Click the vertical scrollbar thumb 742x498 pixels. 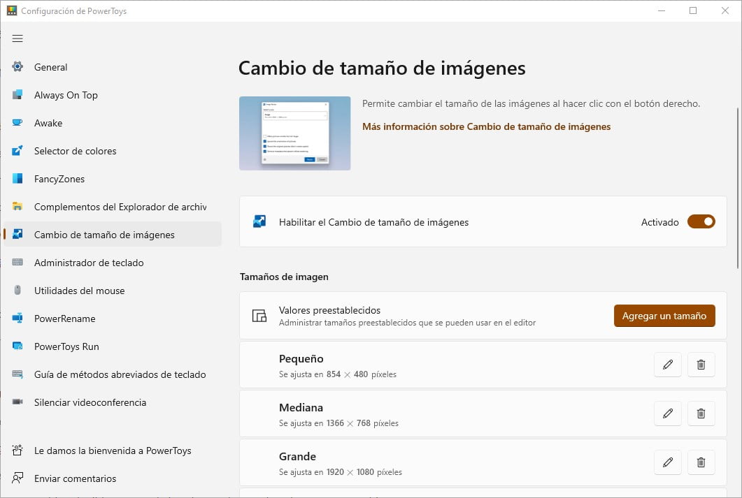737,188
